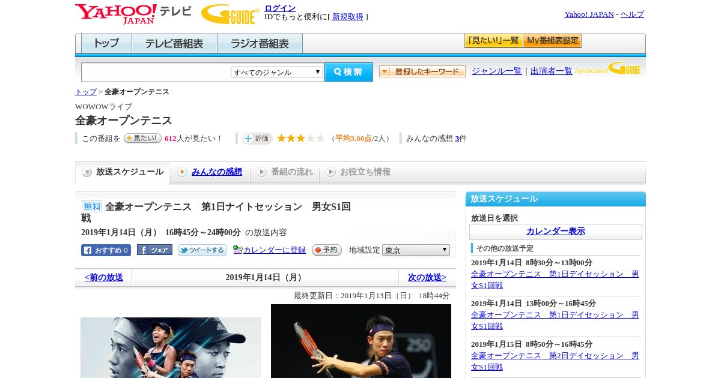The height and width of the screenshot is (378, 721).
Task: Switch to みんなの感想 tab
Action: click(216, 172)
